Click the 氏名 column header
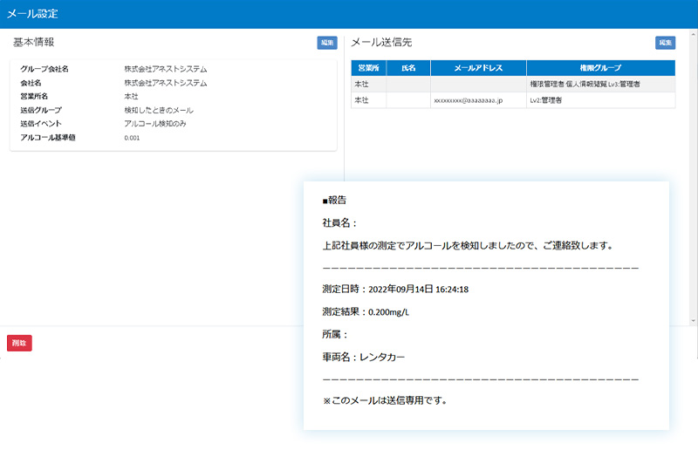This screenshot has height=464, width=698. [408, 68]
